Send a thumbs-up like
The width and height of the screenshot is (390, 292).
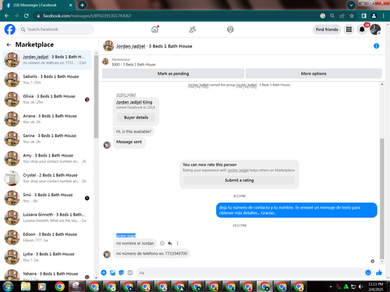point(379,273)
